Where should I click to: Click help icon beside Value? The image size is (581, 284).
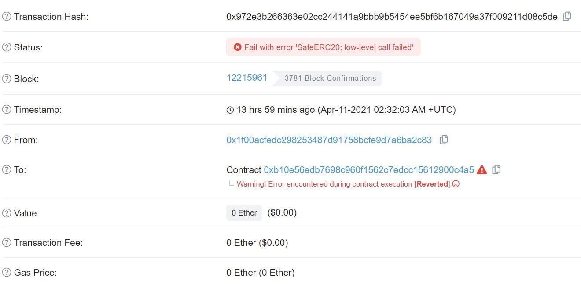tap(7, 213)
